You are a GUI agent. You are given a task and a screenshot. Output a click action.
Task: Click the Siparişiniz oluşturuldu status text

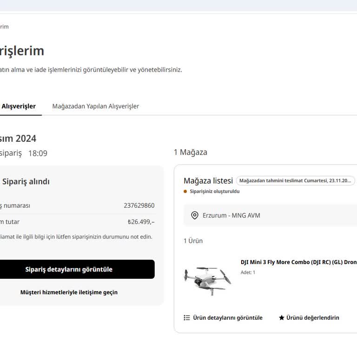[215, 192]
